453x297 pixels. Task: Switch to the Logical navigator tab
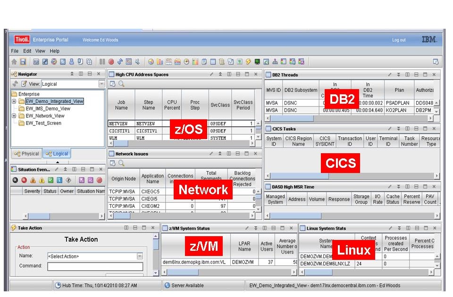57,154
